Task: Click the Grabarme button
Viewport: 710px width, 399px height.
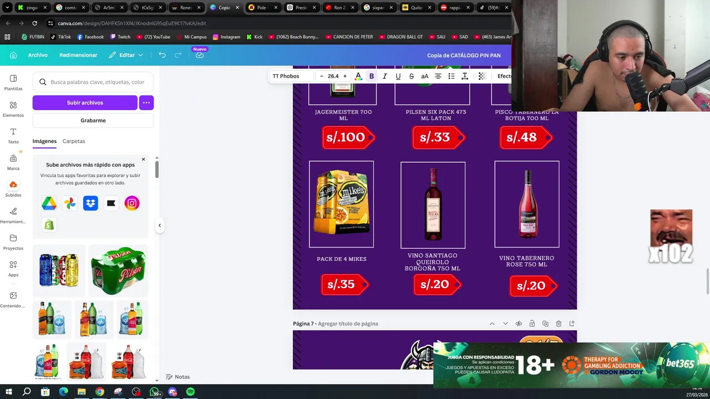Action: (x=93, y=120)
